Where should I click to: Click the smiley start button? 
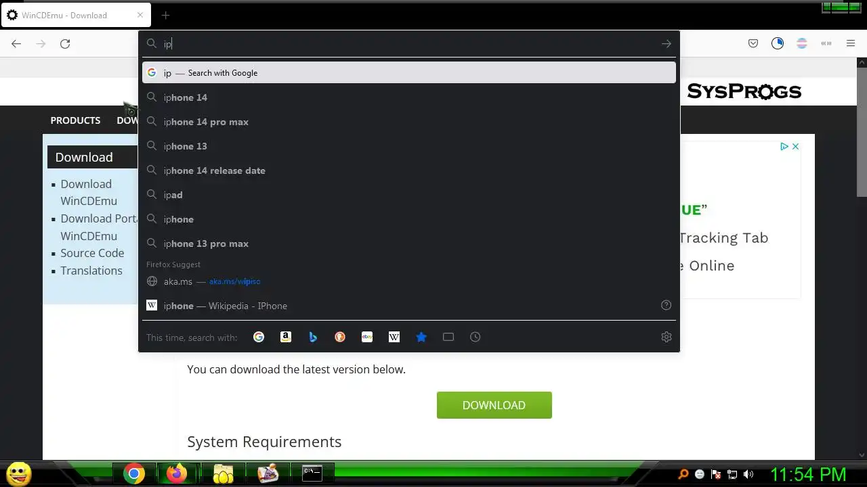tap(18, 474)
